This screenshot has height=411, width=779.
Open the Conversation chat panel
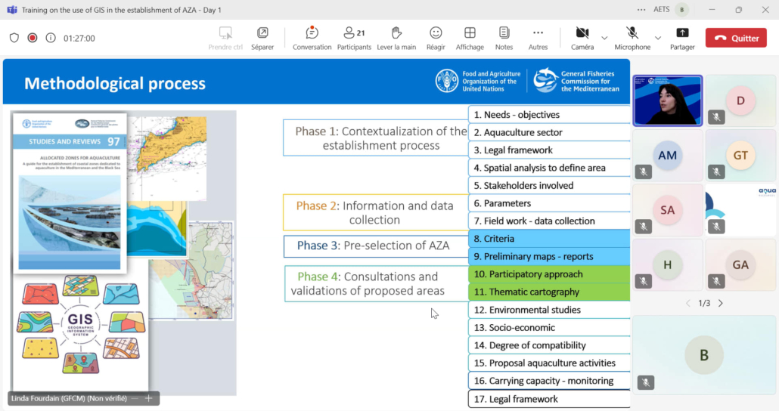312,39
